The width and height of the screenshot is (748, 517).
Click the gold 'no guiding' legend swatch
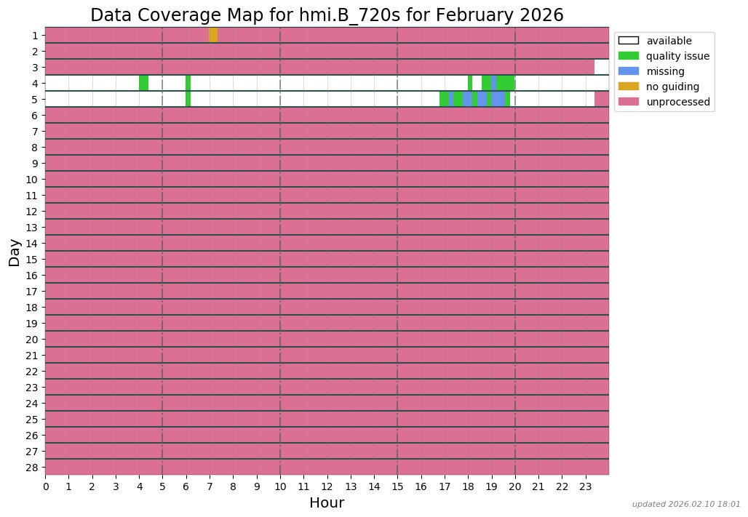pos(628,87)
